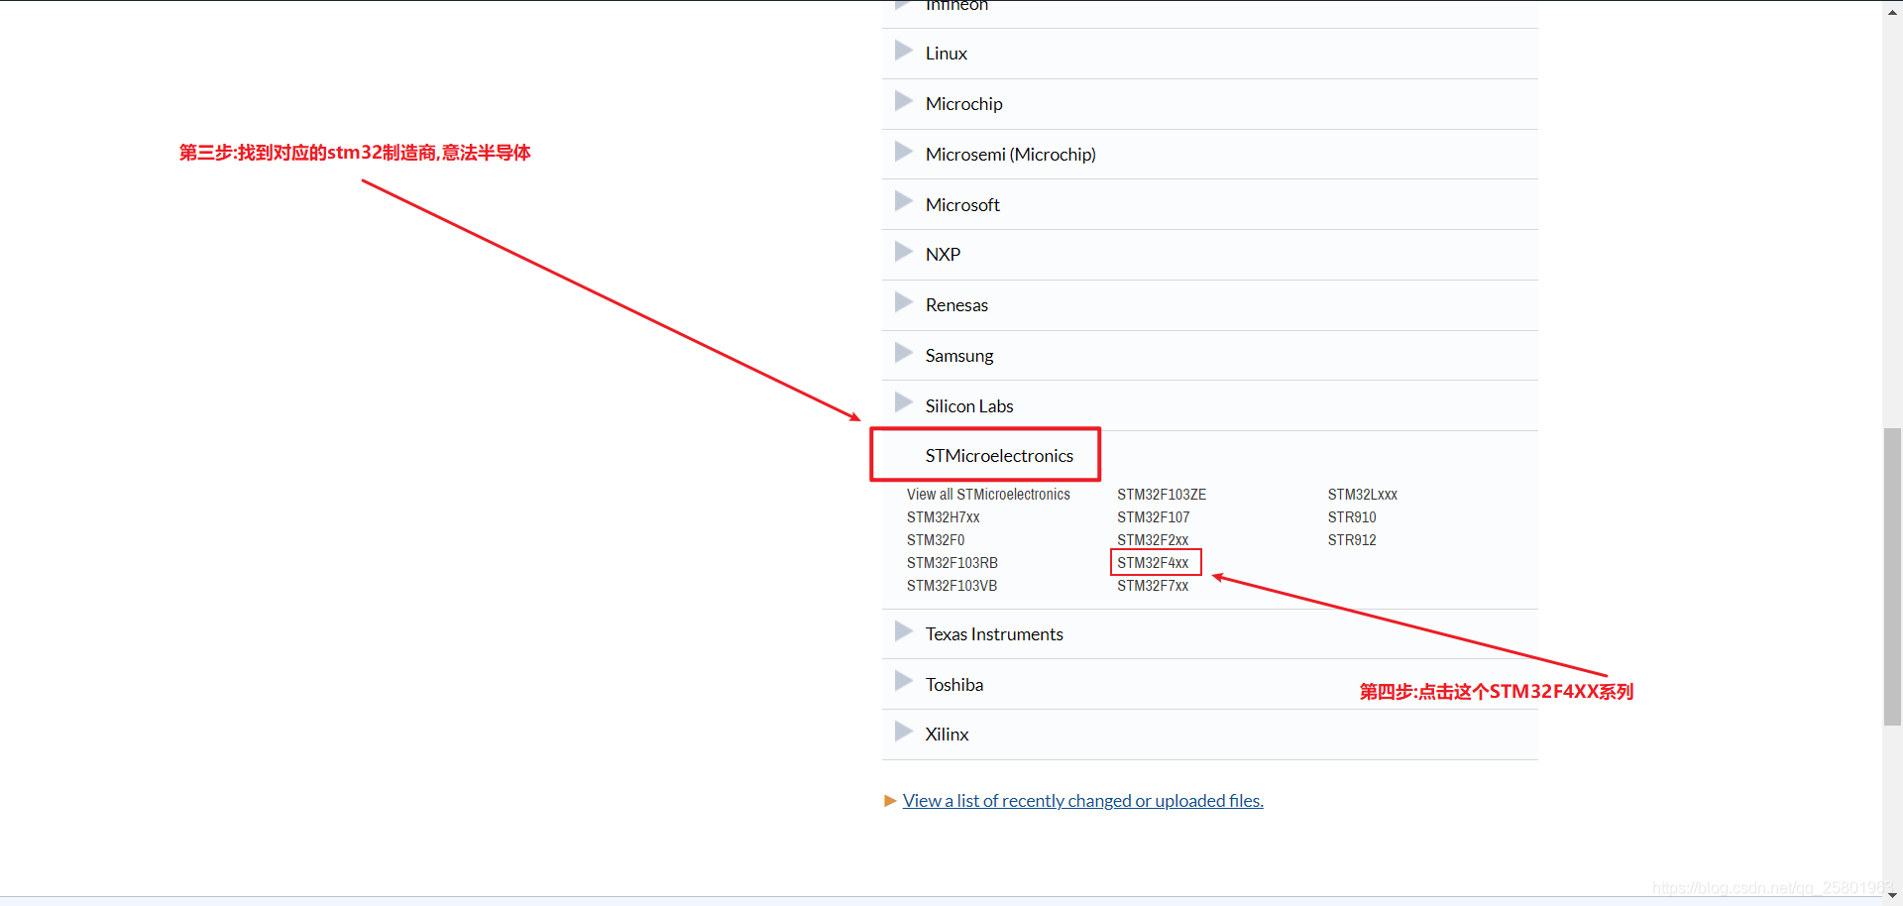Click the Samsung heading label
The width and height of the screenshot is (1903, 906).
[x=958, y=356]
